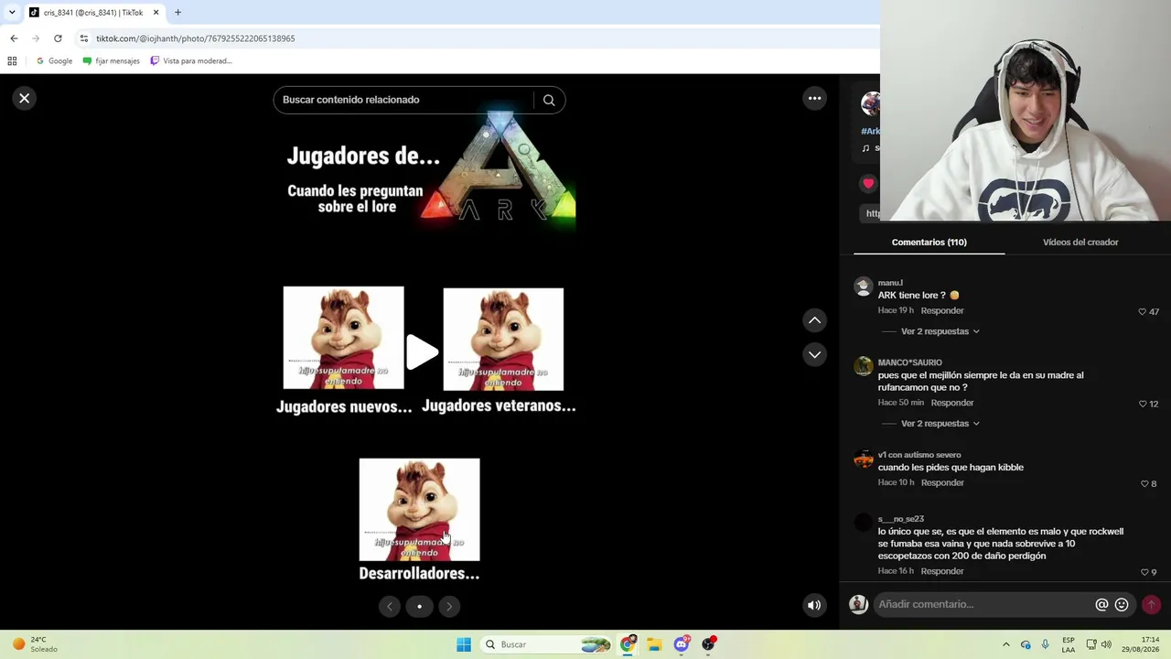Select the cris_8341 TikTok browser tab
This screenshot has height=659, width=1171.
pos(93,13)
